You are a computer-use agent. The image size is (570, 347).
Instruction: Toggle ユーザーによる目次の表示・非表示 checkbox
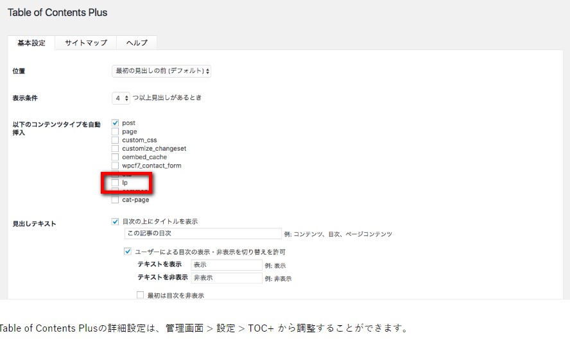pos(128,252)
